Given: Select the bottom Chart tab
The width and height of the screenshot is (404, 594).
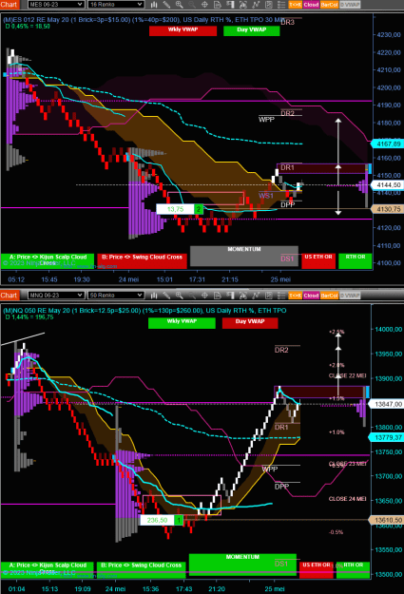Looking at the screenshot, I should pos(10,296).
